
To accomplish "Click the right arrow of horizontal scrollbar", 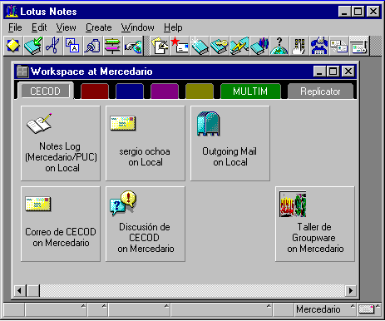I will 351,290.
